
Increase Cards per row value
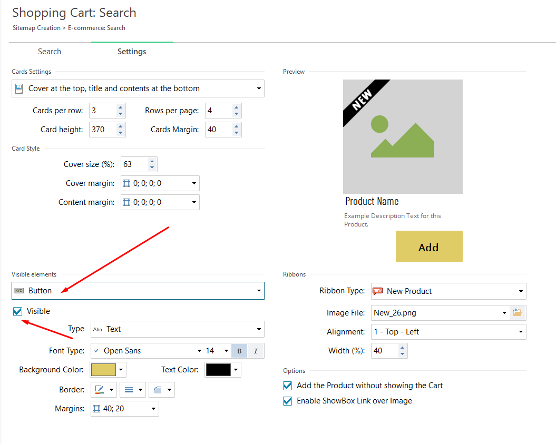(x=121, y=107)
